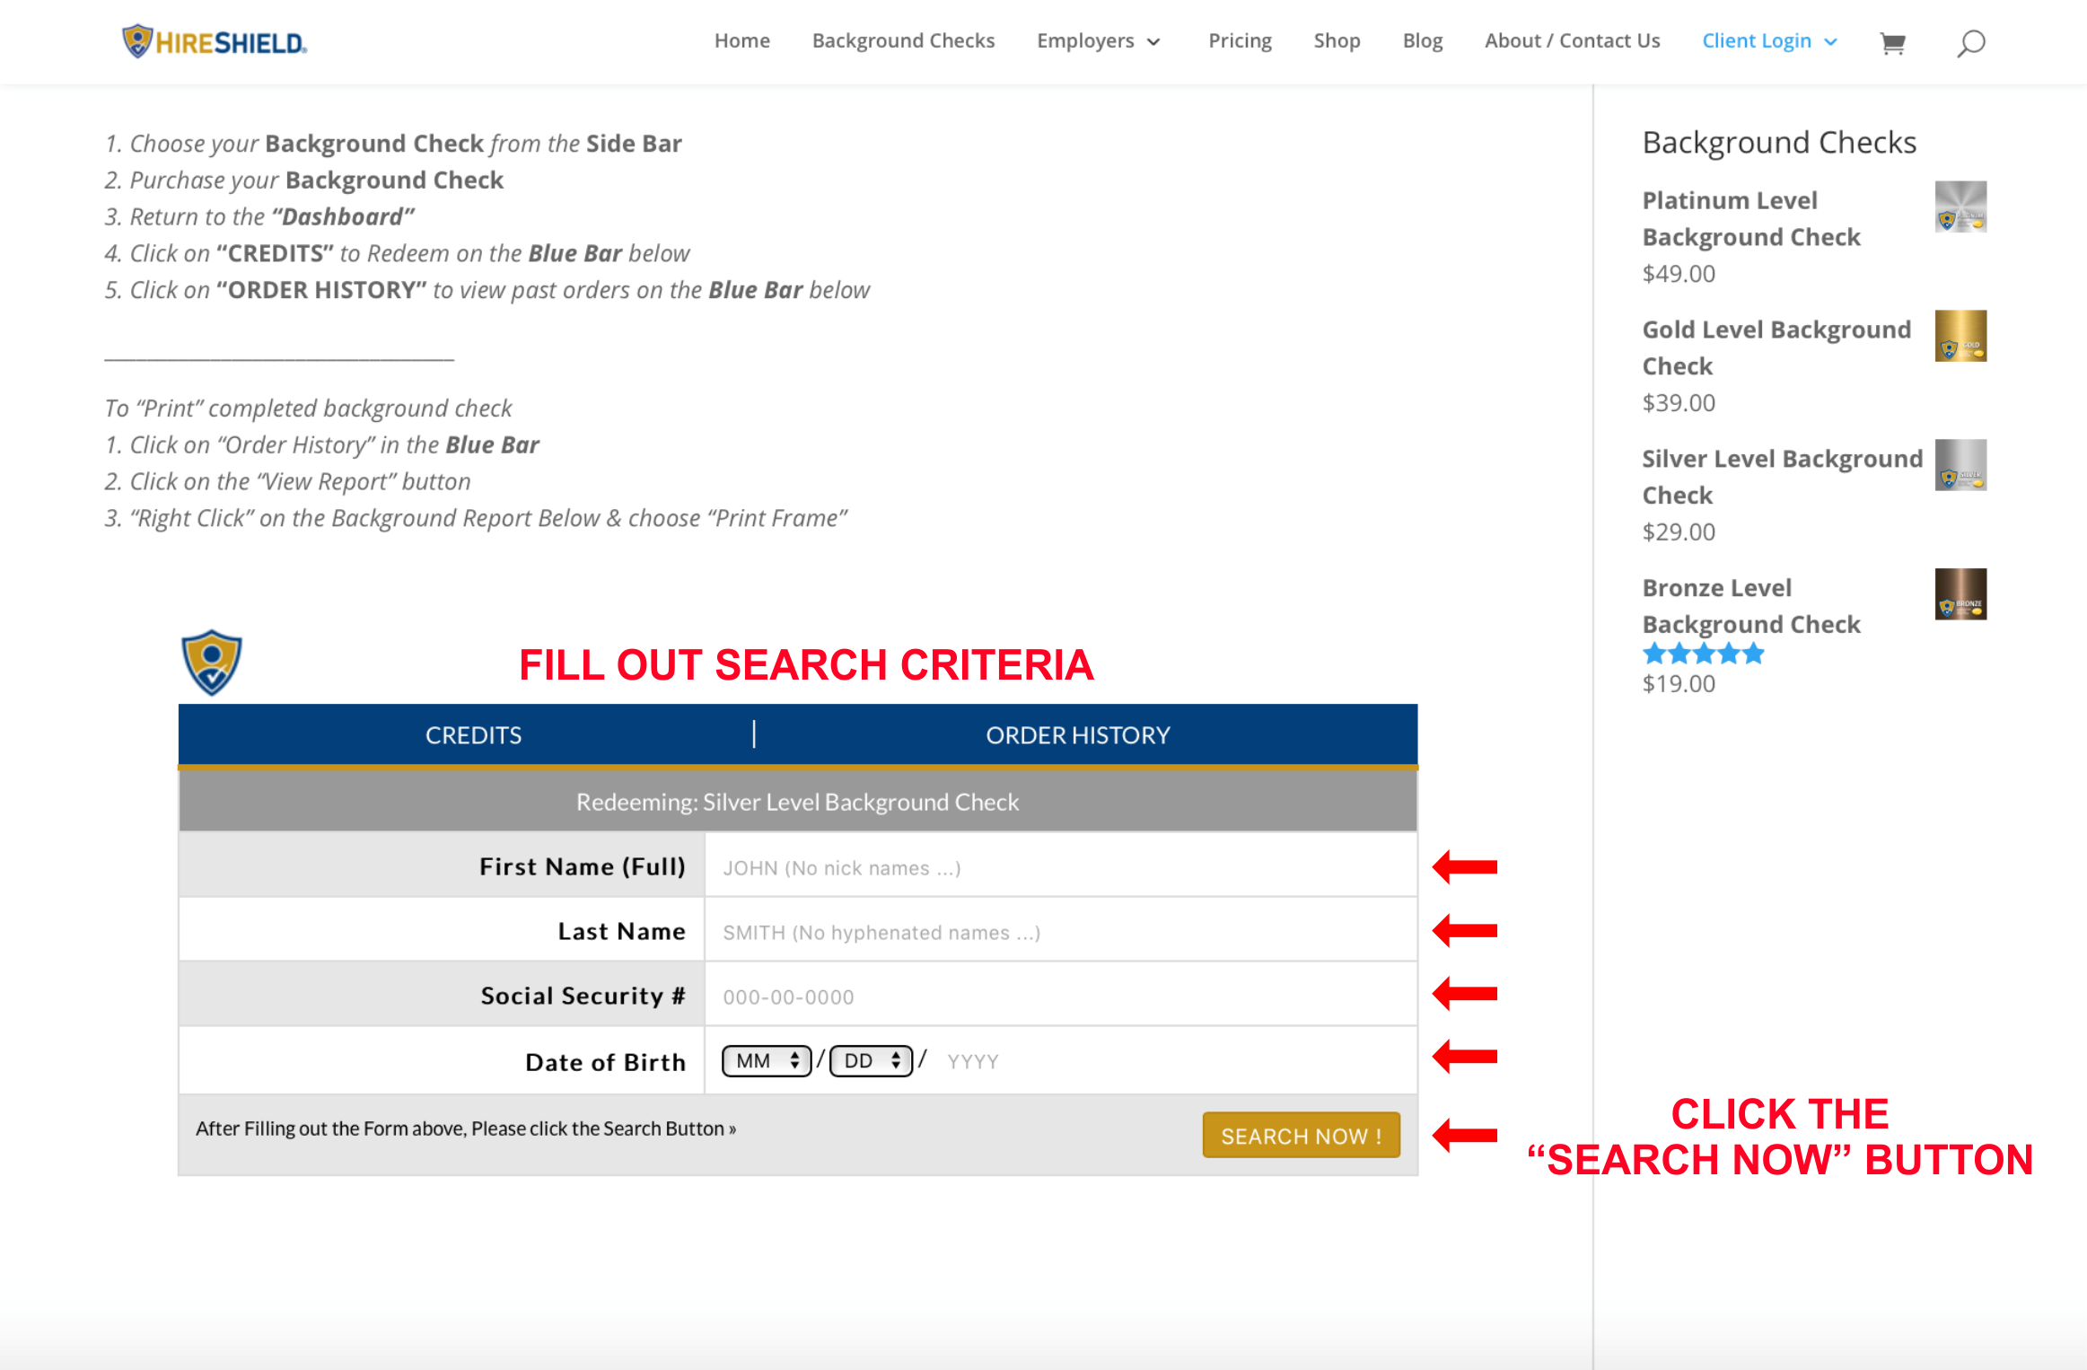Open the DD day dropdown
The image size is (2087, 1370).
point(871,1060)
